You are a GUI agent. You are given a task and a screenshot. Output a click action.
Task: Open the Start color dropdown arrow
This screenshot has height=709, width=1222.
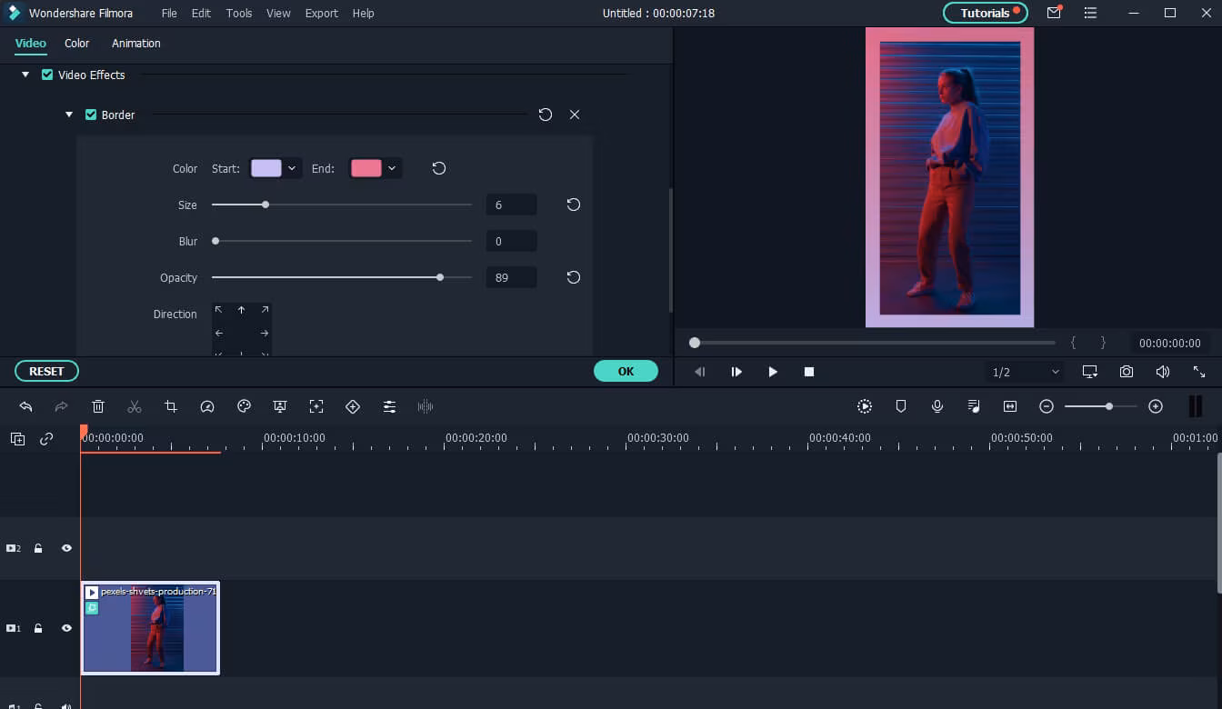(292, 168)
